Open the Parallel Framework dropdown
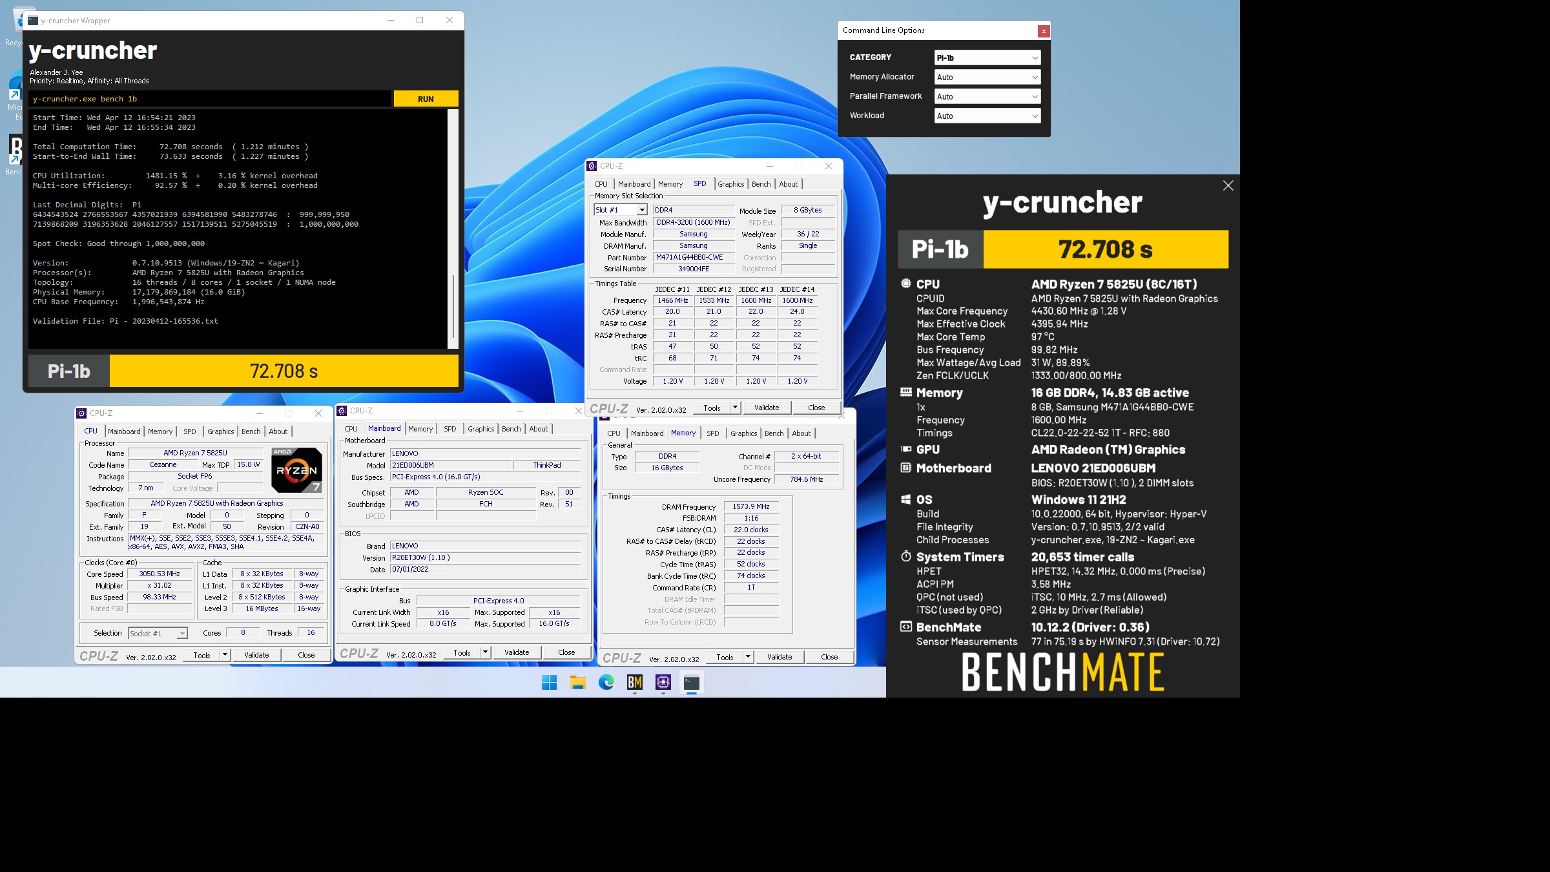The image size is (1550, 872). 987,96
